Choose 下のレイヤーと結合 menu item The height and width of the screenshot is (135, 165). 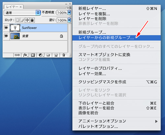[116, 103]
